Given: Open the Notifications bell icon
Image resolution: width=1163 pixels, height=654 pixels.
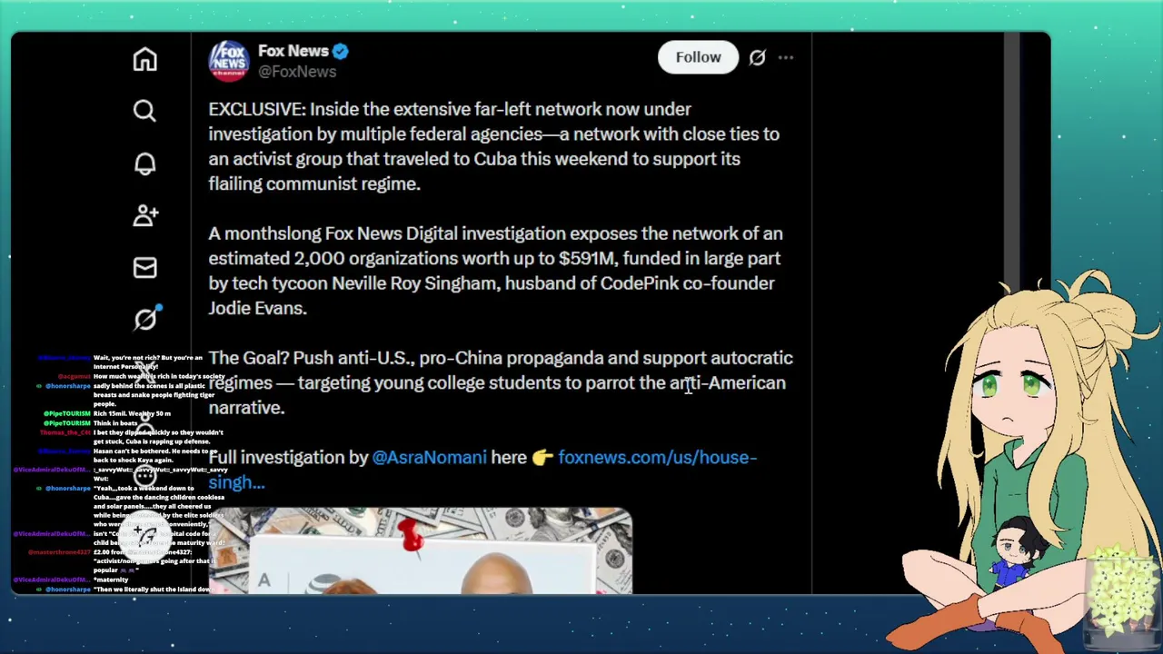Looking at the screenshot, I should tap(144, 163).
